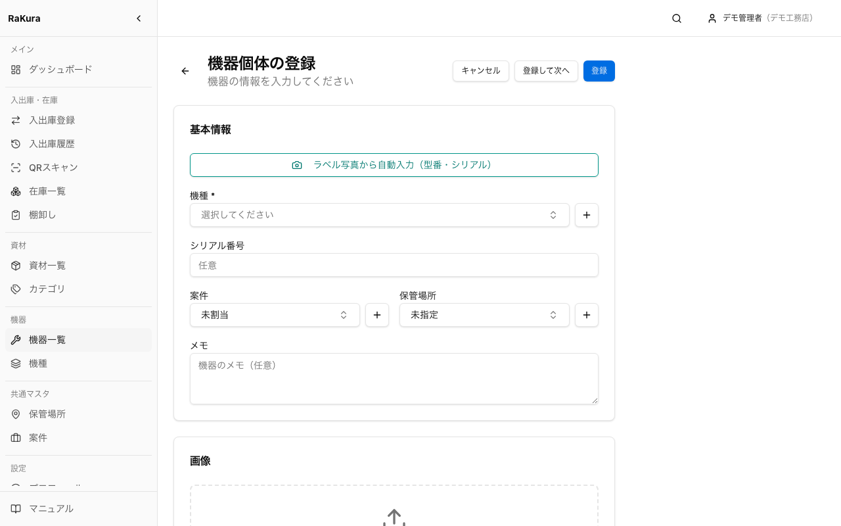Open マニュアル link
841x526 pixels.
78,509
